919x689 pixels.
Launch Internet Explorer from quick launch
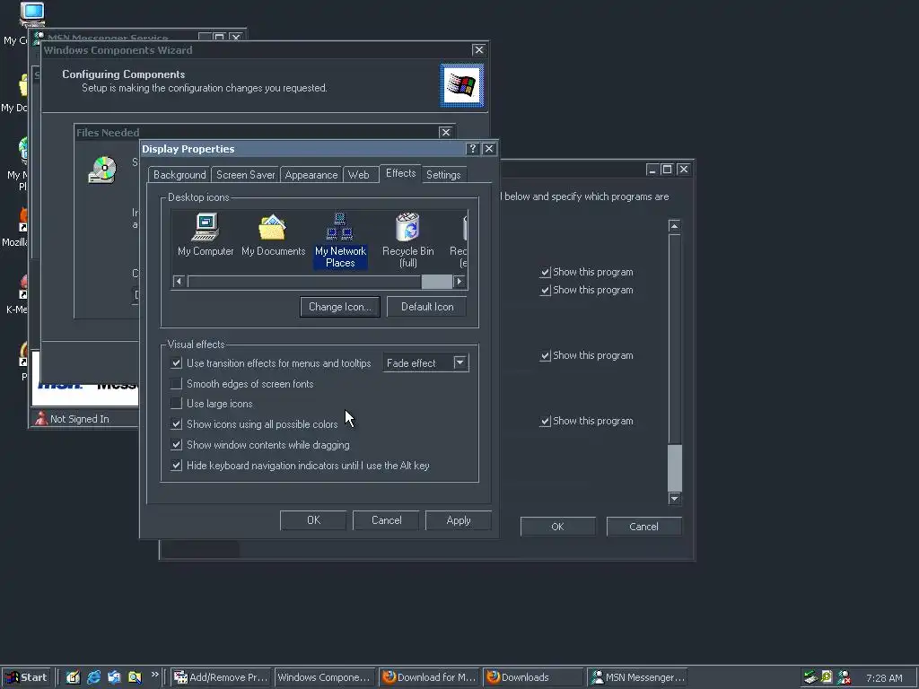click(93, 677)
